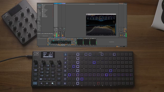Toggle the red-lit pad in row 8

coord(98,83)
